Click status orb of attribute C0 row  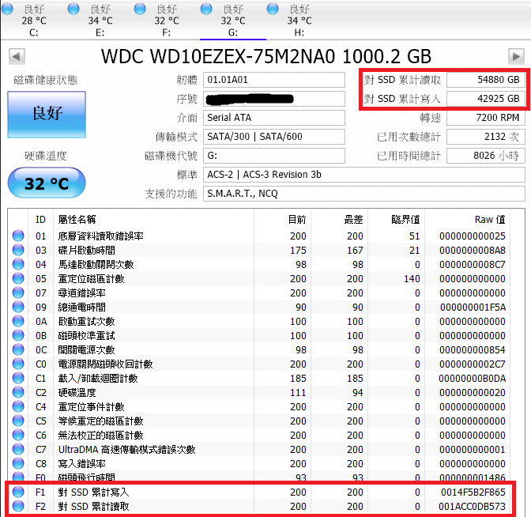click(18, 364)
